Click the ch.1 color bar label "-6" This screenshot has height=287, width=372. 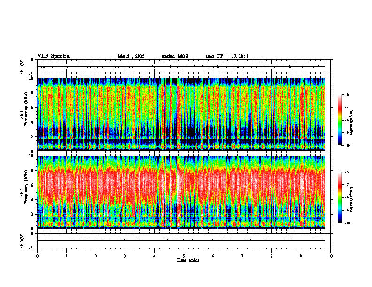(x=347, y=94)
